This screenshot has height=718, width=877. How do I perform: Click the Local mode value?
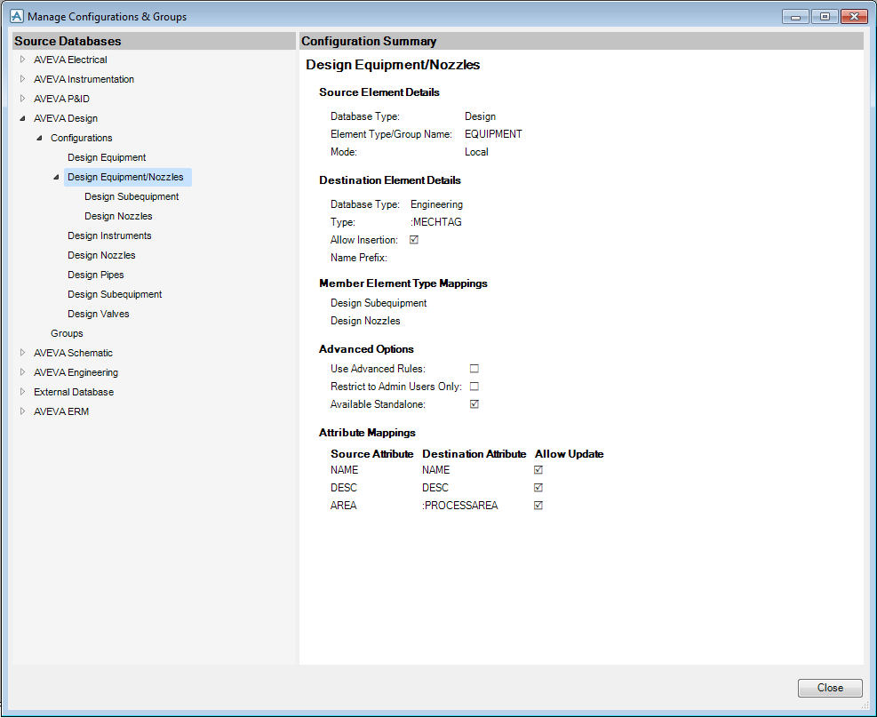(476, 152)
